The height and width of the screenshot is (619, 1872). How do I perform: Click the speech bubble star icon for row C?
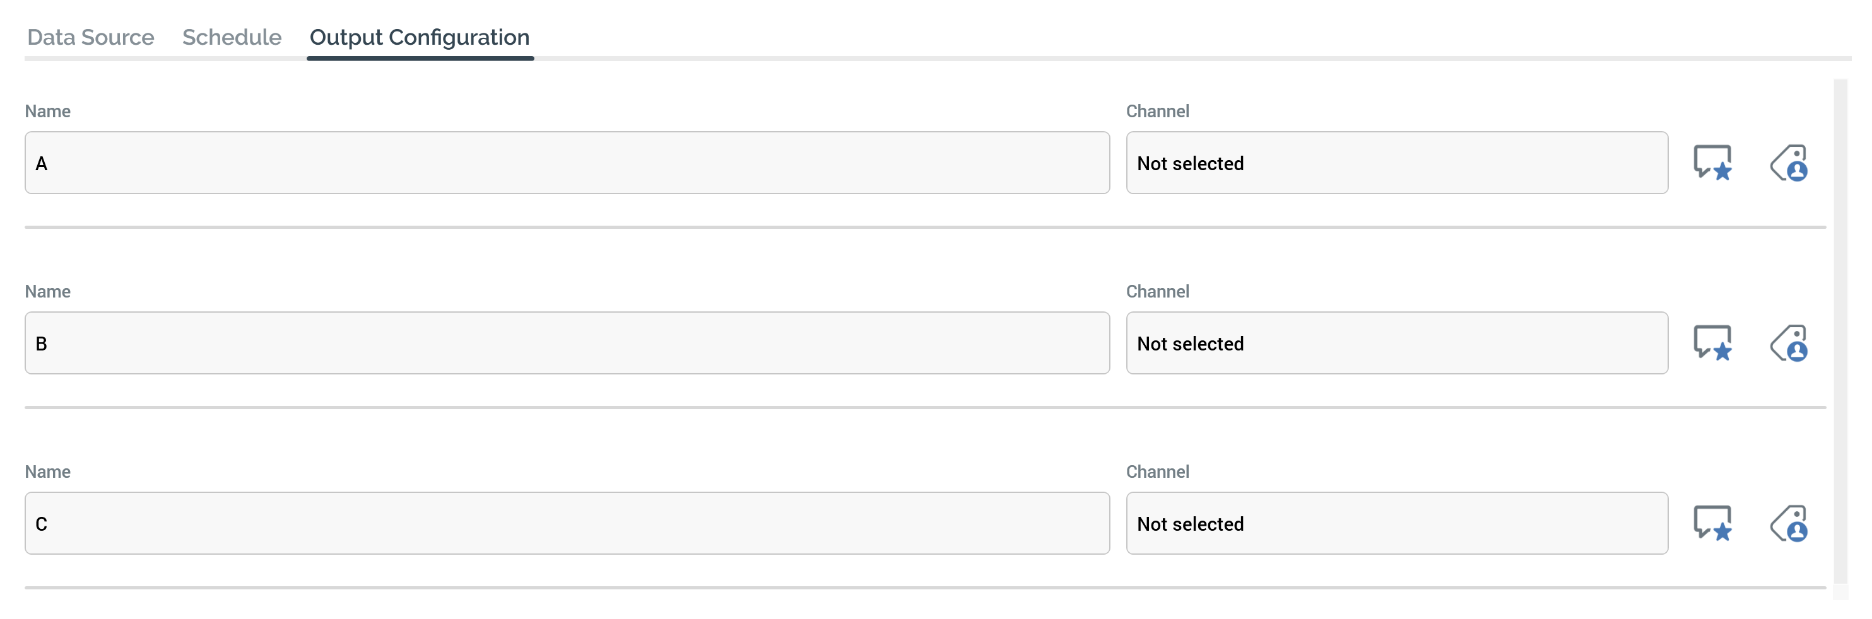pyautogui.click(x=1712, y=523)
